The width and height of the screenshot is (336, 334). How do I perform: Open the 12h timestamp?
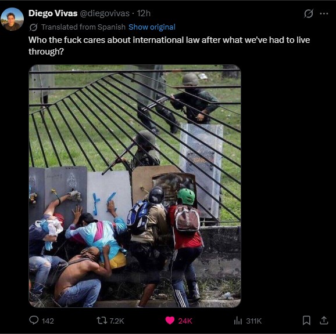tap(144, 13)
